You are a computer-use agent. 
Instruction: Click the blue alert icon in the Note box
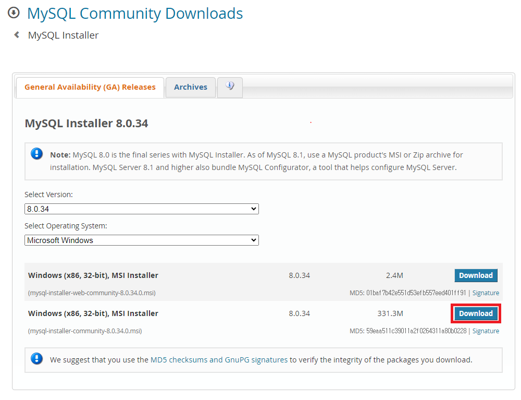pyautogui.click(x=36, y=154)
